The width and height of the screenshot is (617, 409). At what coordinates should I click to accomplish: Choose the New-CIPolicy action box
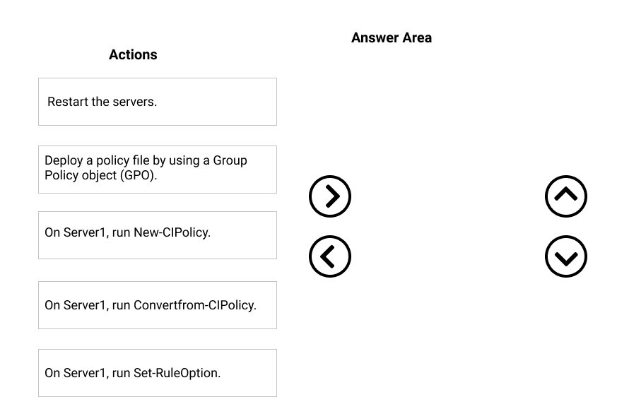click(158, 235)
